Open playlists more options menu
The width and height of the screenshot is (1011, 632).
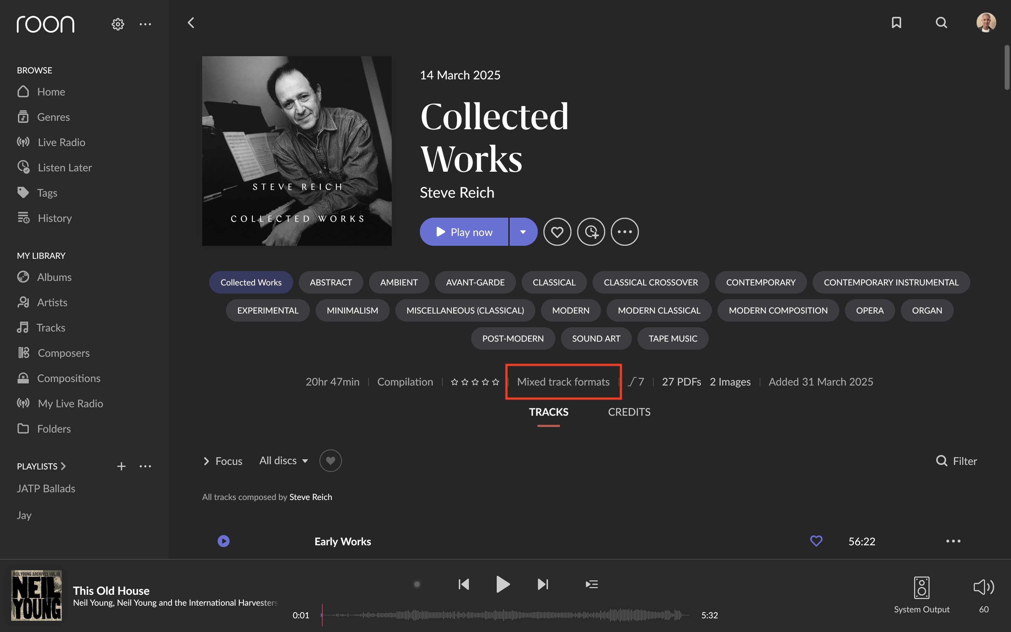pyautogui.click(x=145, y=466)
